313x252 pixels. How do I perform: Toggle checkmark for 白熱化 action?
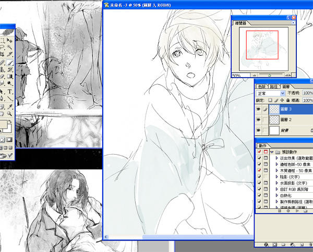pos(259,195)
